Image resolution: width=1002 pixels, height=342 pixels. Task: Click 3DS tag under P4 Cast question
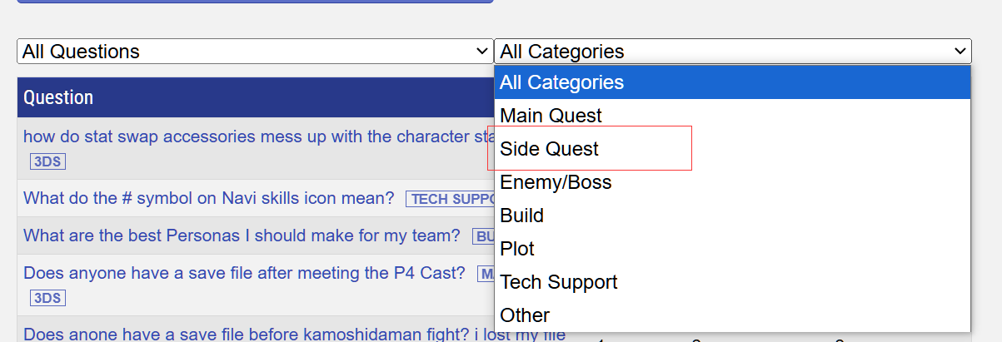[47, 298]
